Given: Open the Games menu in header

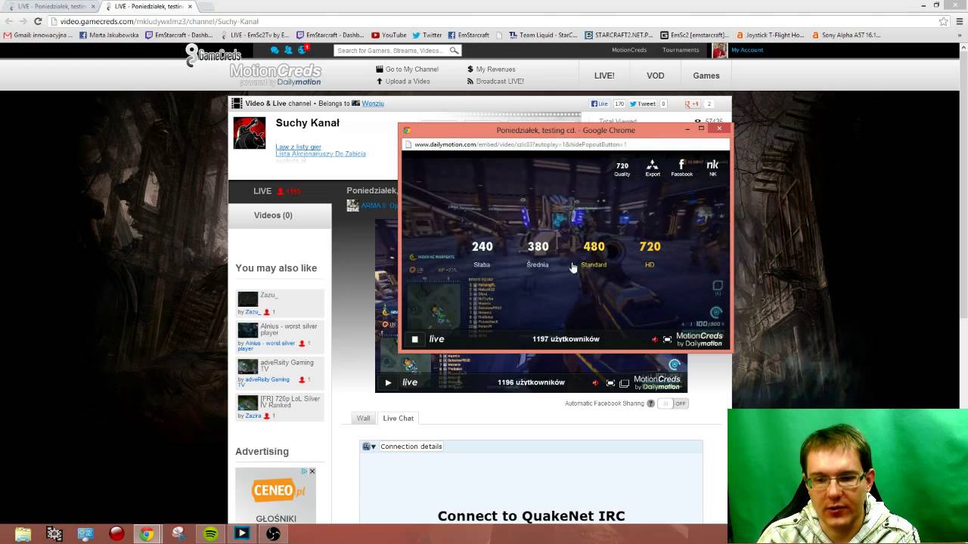Looking at the screenshot, I should pos(706,76).
